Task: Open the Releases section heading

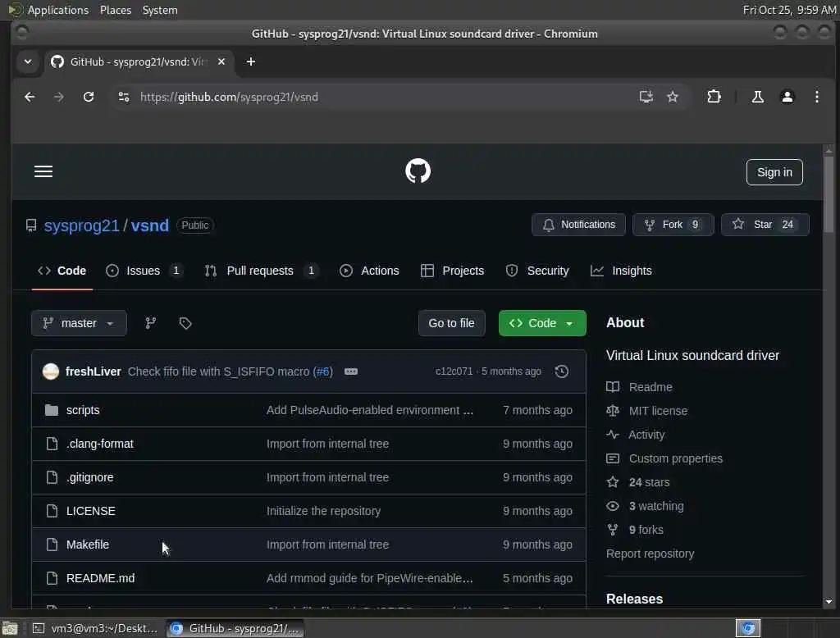Action: pos(634,599)
